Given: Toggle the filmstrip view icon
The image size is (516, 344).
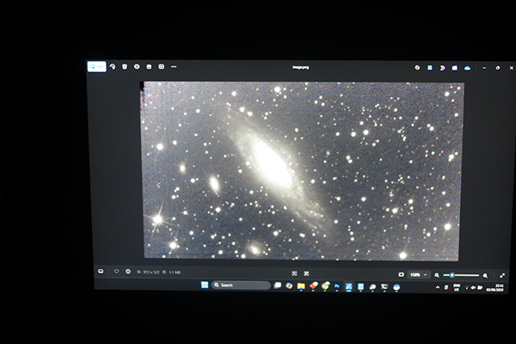Looking at the screenshot, I should point(101,271).
